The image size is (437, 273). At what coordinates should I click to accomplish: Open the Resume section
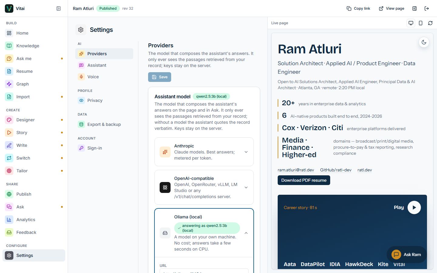tap(34, 71)
